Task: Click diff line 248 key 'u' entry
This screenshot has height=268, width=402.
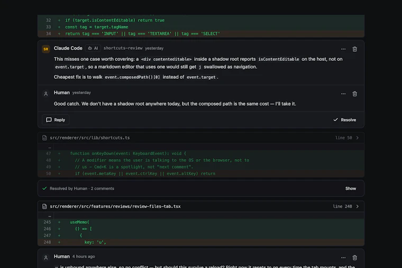Action: click(x=201, y=242)
